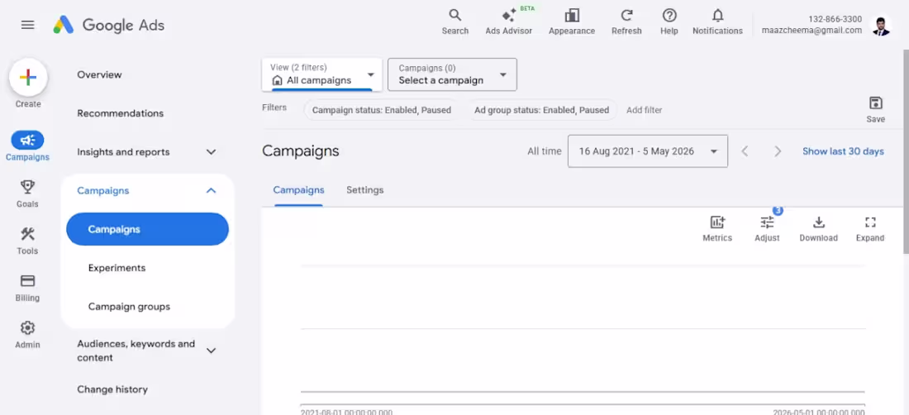Screen dimensions: 909x415
Task: Open the hamburger main menu
Action: [28, 25]
